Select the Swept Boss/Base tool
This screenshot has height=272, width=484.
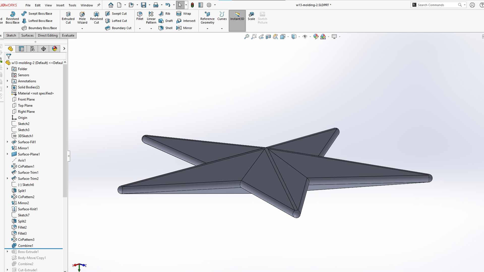37,14
